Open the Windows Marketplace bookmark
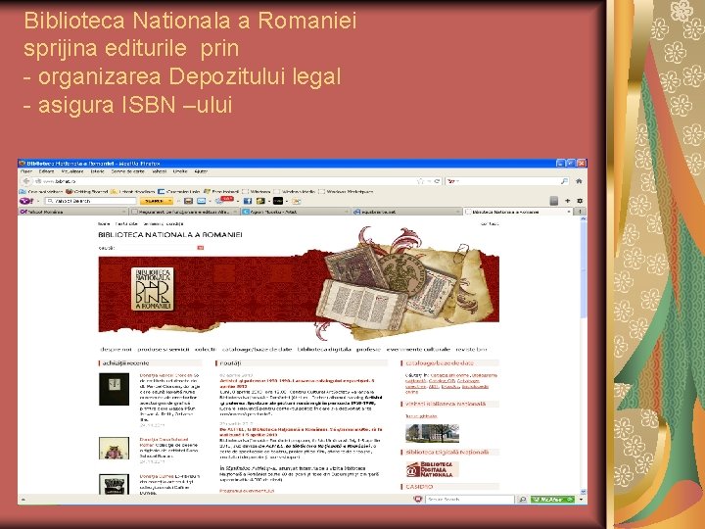This screenshot has width=705, height=529. click(x=347, y=192)
